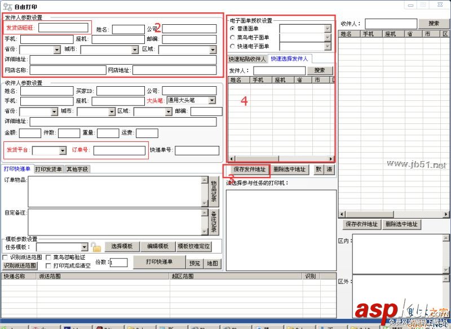Switch to 快速粘贴收件人 tab
451x329 pixels.
247,59
